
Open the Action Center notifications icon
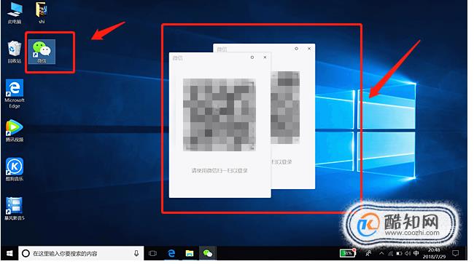[456, 253]
